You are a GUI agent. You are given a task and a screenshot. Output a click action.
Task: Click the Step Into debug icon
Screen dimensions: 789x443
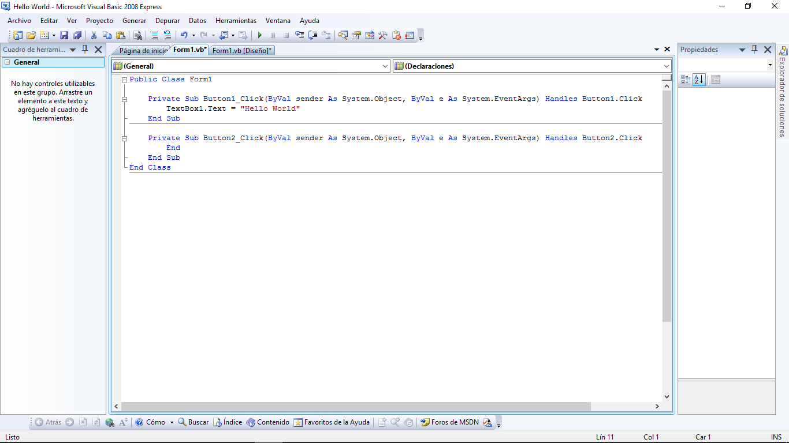(x=299, y=35)
